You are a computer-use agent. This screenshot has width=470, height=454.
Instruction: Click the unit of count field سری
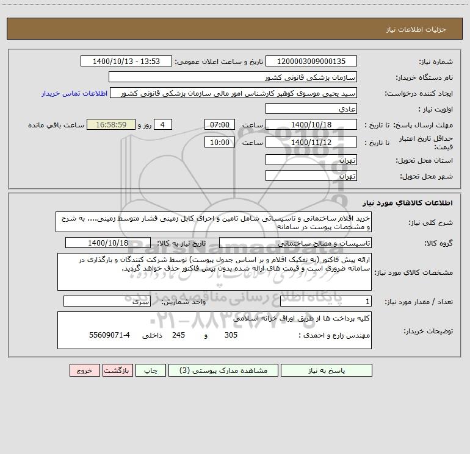107,302
